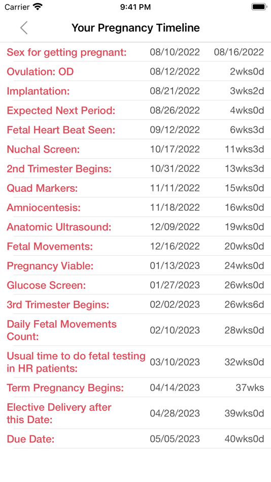Image resolution: width=271 pixels, height=482 pixels.
Task: Tap the Glucose Screen label
Action: [47, 285]
